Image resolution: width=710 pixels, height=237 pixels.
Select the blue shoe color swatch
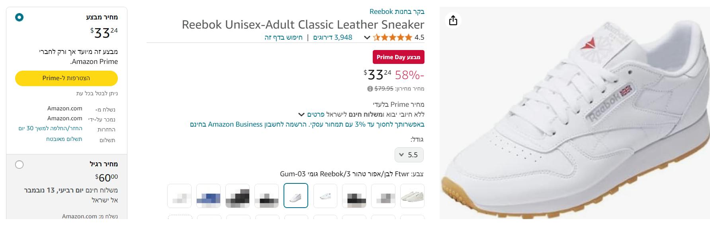[x=208, y=196]
